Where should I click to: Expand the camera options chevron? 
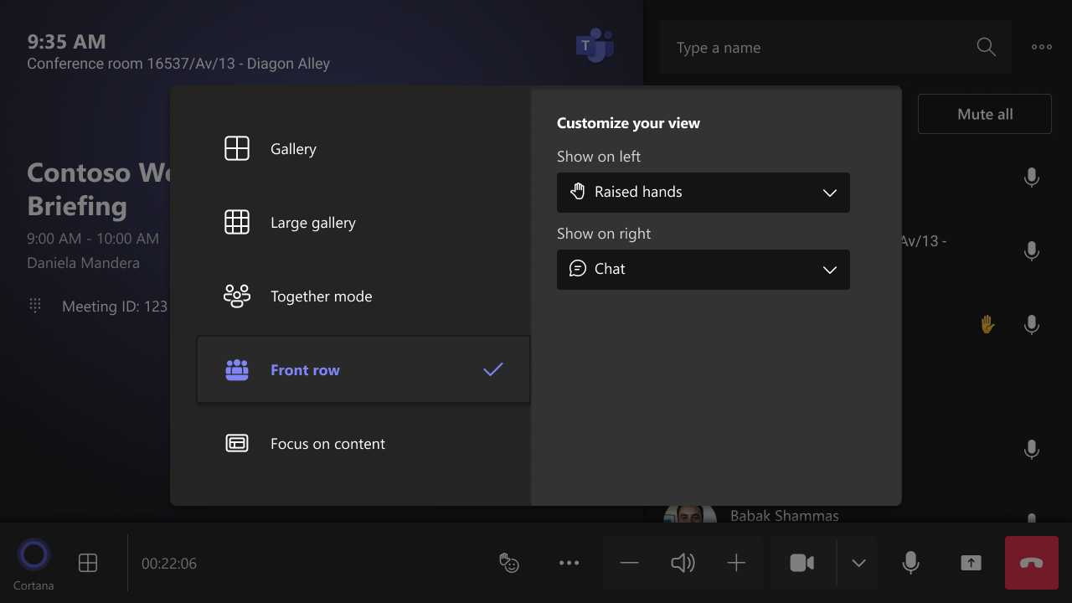click(858, 563)
